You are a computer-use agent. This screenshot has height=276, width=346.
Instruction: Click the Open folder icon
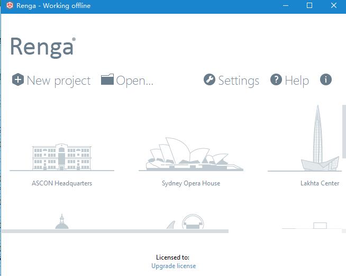(107, 79)
